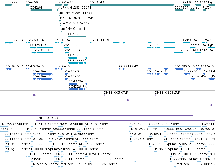Image resolution: width=215 pixels, height=168 pixels.
Task: Select snoRNA:Psi28S-1175a feature label
Action: tap(76, 13)
